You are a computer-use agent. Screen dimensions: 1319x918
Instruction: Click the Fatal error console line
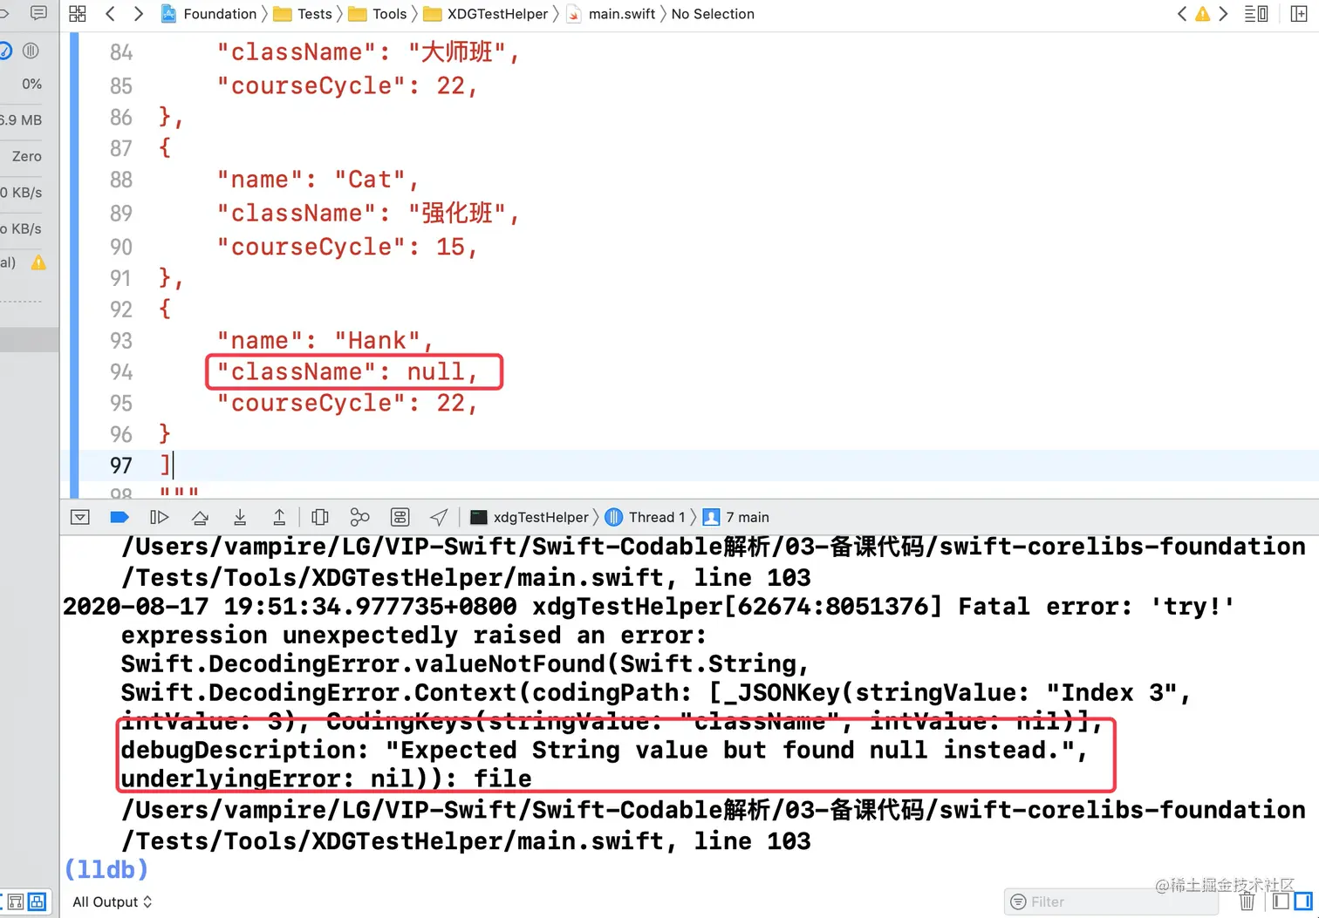[x=648, y=607]
